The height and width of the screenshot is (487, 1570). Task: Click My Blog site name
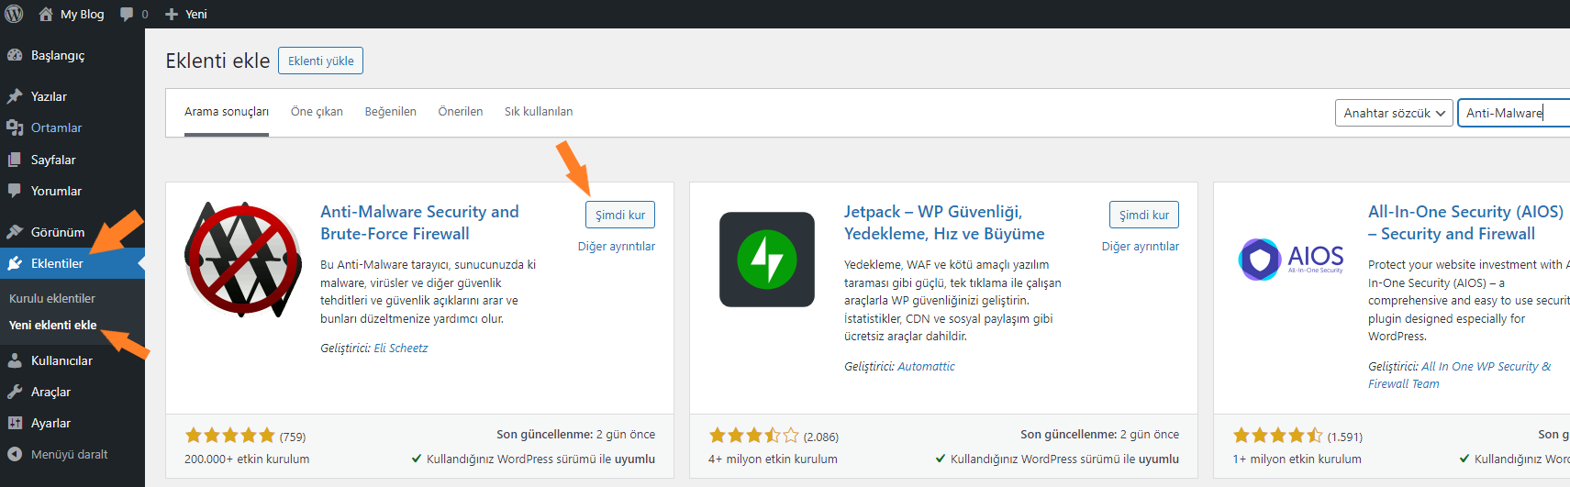pyautogui.click(x=82, y=14)
